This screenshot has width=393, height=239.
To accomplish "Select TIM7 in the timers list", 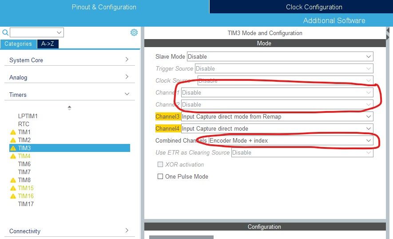I will (24, 172).
